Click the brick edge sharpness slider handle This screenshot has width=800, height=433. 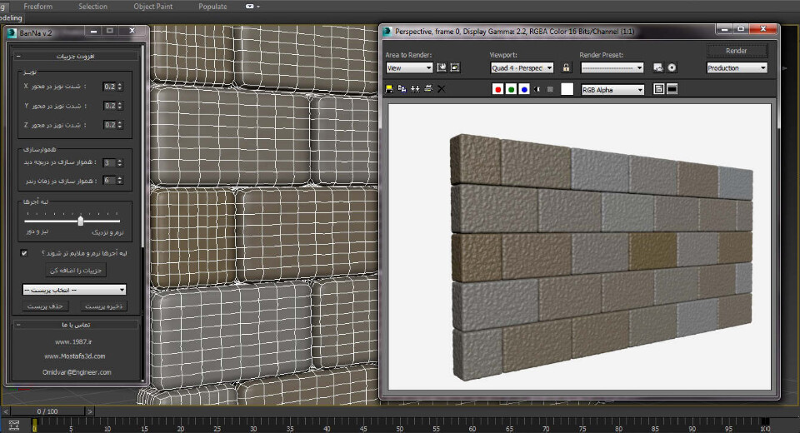81,221
